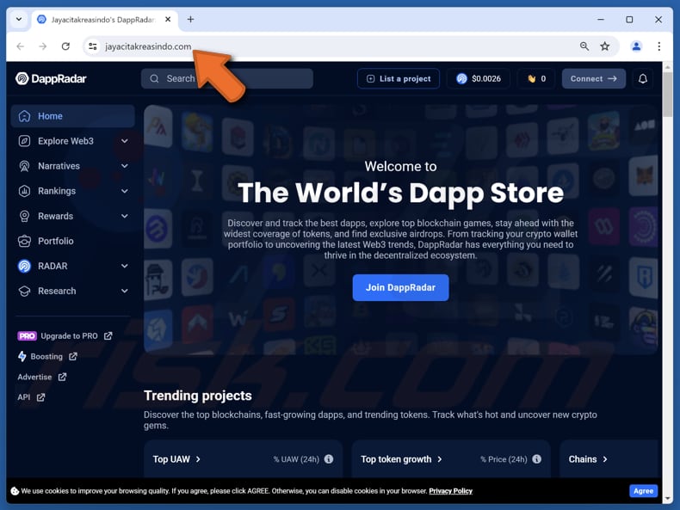Click the Boosting lightning icon
680x510 pixels.
pos(22,356)
